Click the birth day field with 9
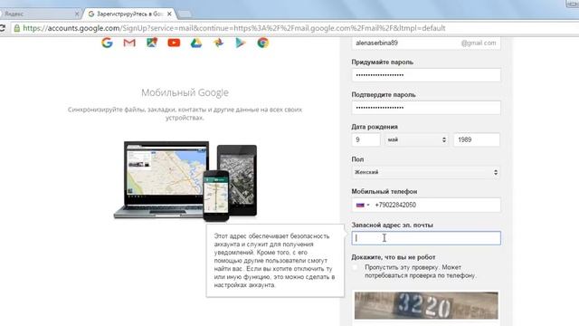 [365, 139]
